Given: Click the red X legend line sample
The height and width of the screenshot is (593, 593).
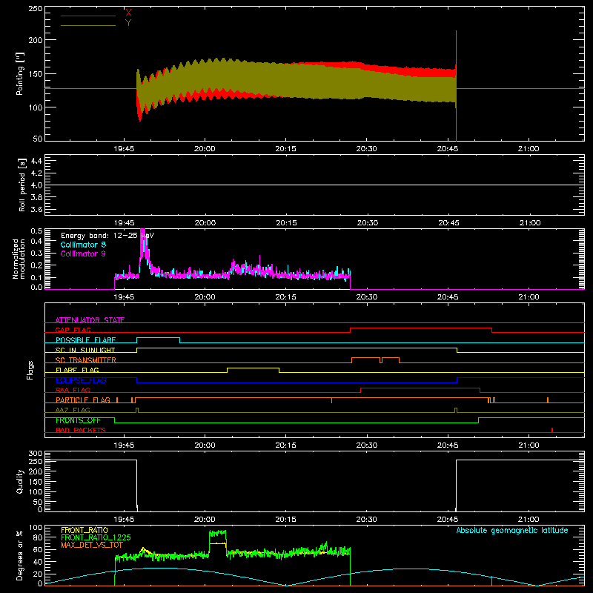Looking at the screenshot, I should 88,16.
